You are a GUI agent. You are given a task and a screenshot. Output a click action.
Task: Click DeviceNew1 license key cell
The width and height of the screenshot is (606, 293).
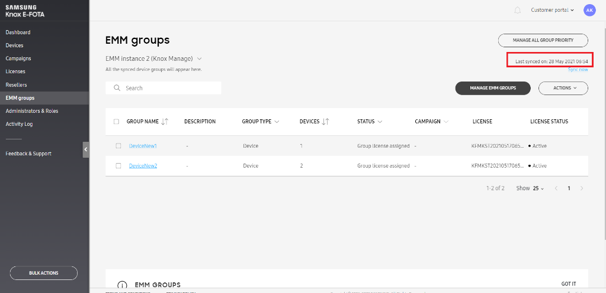pos(498,146)
